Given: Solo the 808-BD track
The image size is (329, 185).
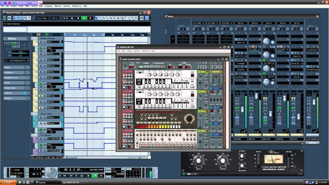Looking at the screenshot, I should click(44, 54).
